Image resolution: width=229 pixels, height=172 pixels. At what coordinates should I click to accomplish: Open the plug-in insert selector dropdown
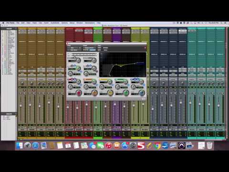74,50
